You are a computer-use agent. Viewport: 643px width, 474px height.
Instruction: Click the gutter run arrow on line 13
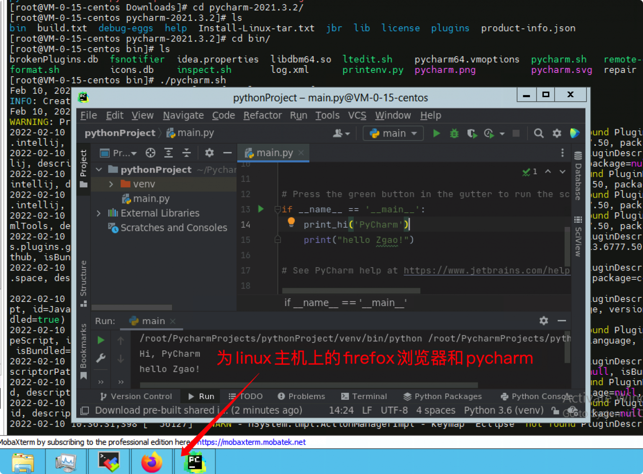click(x=261, y=209)
